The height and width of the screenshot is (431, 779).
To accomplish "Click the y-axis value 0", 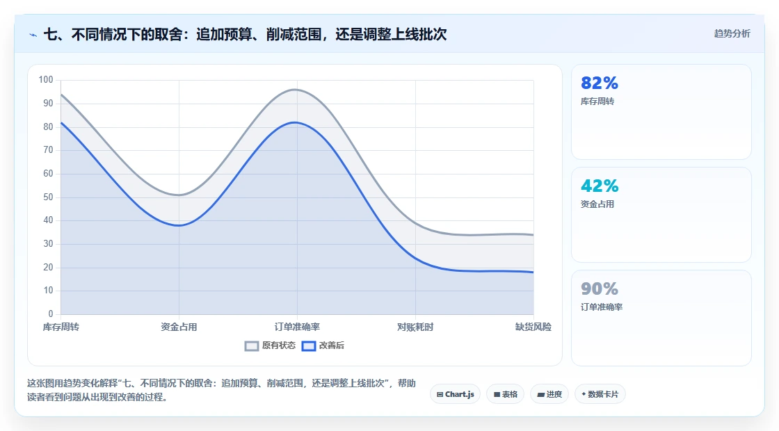I will tap(51, 314).
